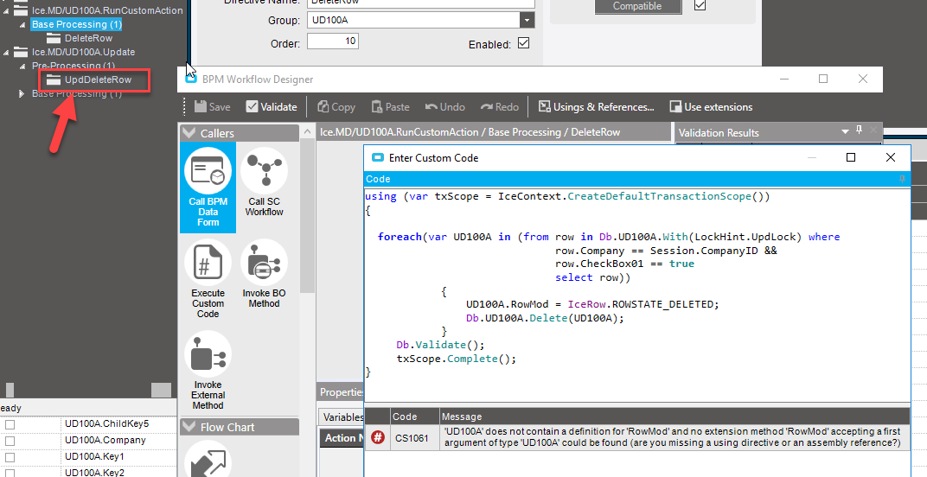Click the Action column header in Properties
This screenshot has width=927, height=477.
[342, 438]
